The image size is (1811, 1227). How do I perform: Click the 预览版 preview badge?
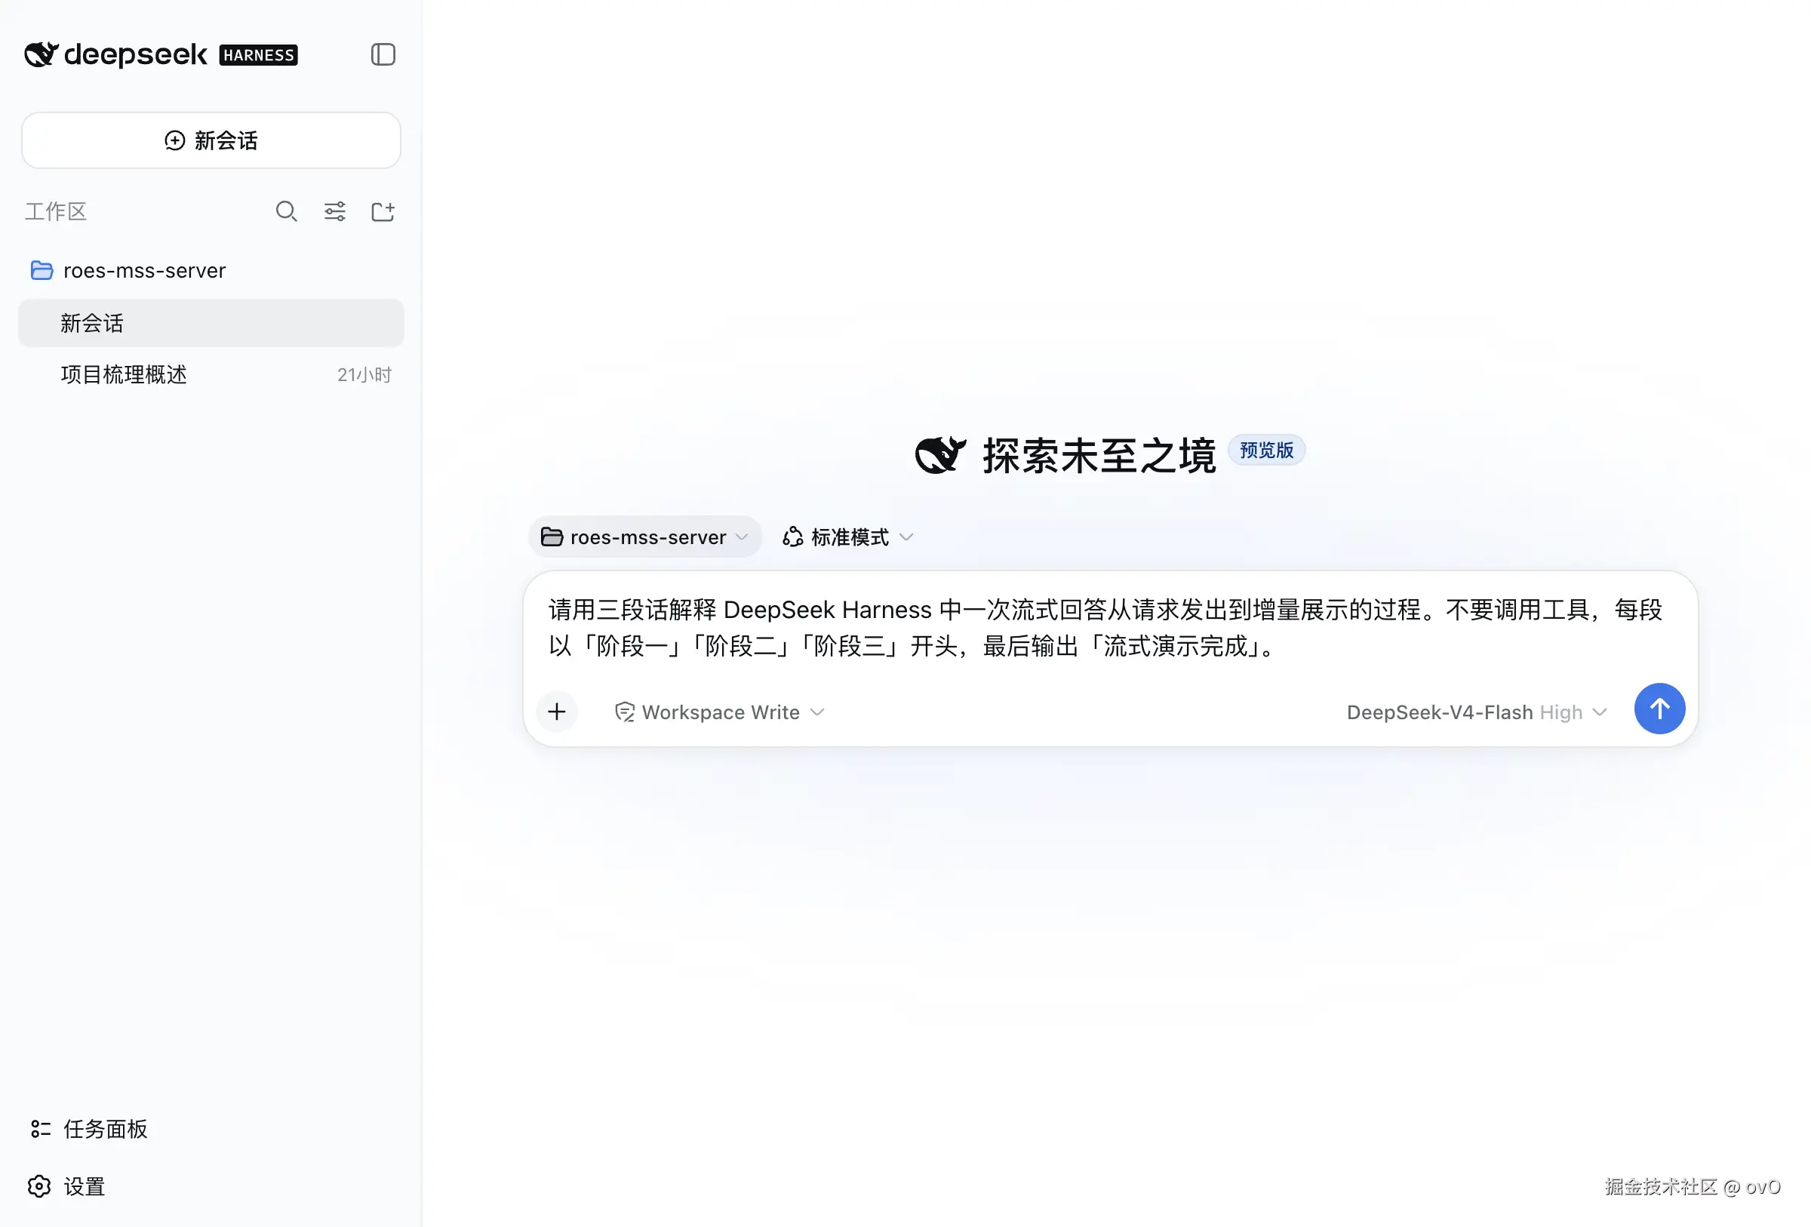[1266, 451]
